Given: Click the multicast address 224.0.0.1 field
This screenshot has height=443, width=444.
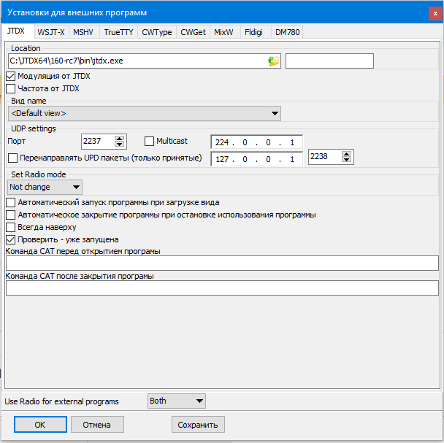Looking at the screenshot, I should coord(256,142).
